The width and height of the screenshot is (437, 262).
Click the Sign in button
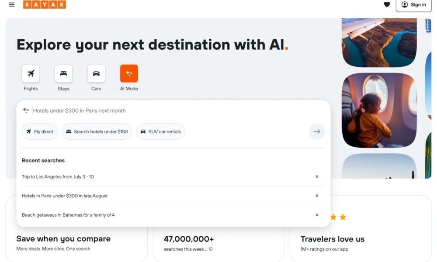coord(413,5)
